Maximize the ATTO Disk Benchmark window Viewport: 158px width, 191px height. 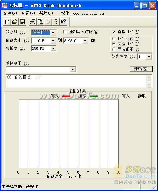pyautogui.click(x=145, y=6)
